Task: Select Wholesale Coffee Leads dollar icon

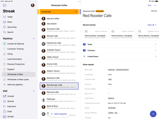Action: tap(4, 79)
